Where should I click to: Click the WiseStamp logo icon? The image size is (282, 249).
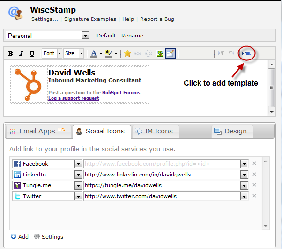(15, 13)
